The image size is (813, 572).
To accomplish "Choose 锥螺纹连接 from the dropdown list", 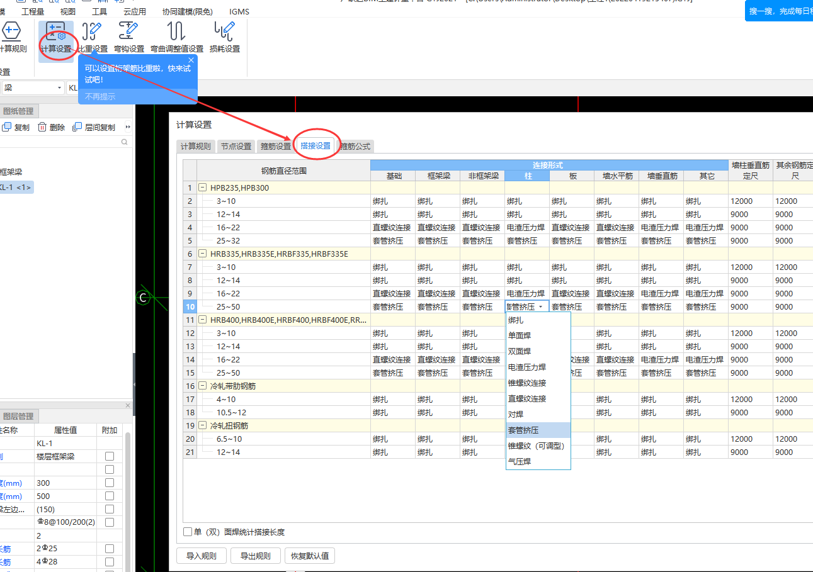I will point(538,383).
